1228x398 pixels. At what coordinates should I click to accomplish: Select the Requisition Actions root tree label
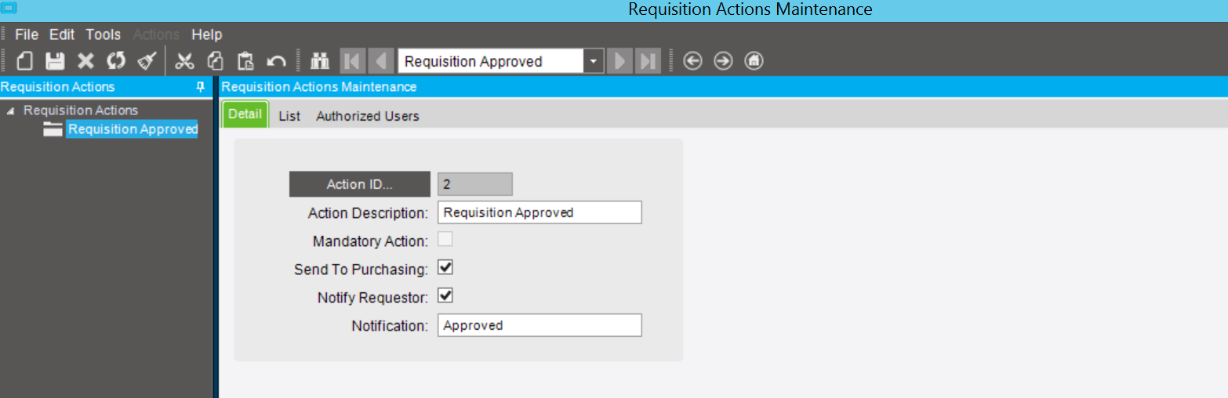point(81,110)
